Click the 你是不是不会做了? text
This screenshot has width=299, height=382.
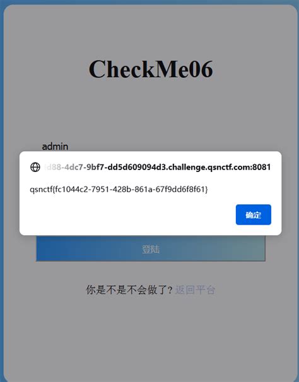129,290
